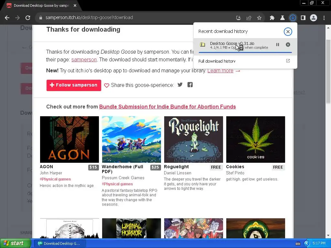Click the heart icon beside Share
Screen dimensions: 331x248
click(107, 85)
